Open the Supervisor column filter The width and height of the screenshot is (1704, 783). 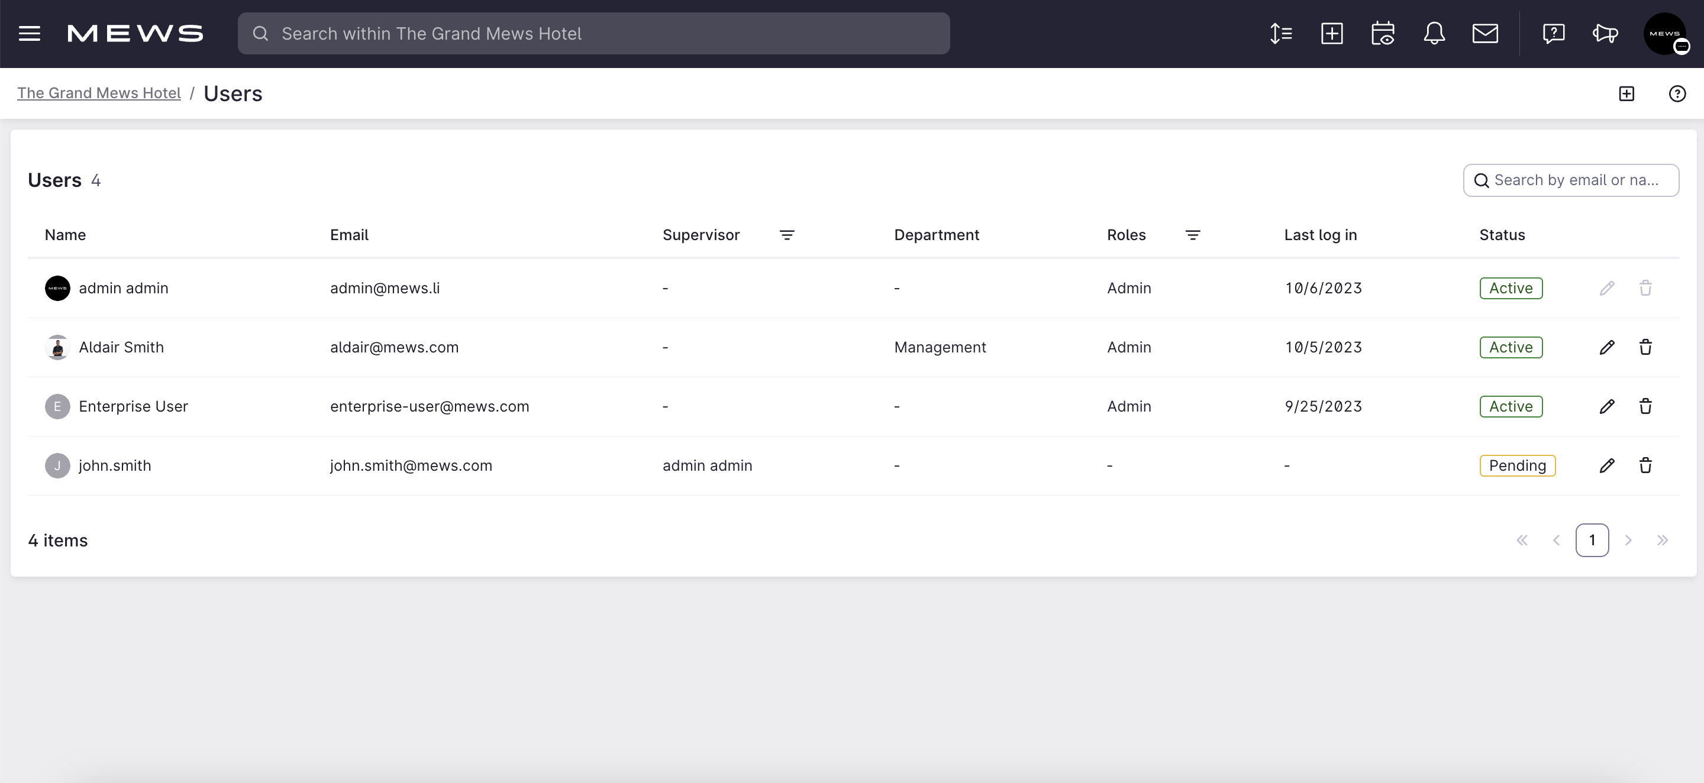point(786,235)
